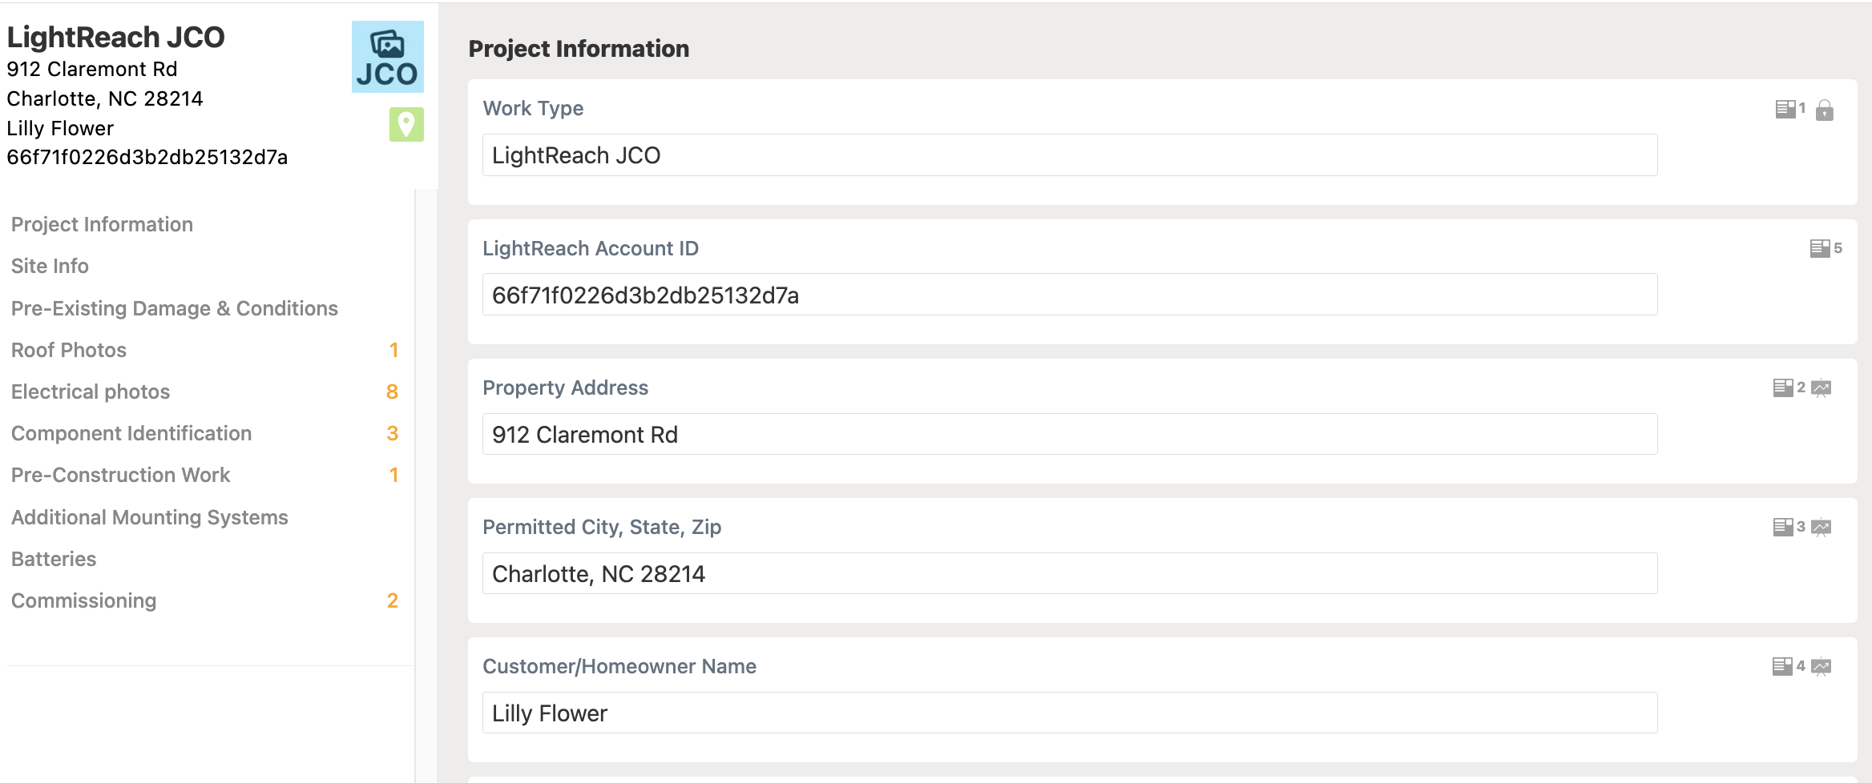The width and height of the screenshot is (1872, 783).
Task: Click the Property Address report icon
Action: pyautogui.click(x=1782, y=388)
